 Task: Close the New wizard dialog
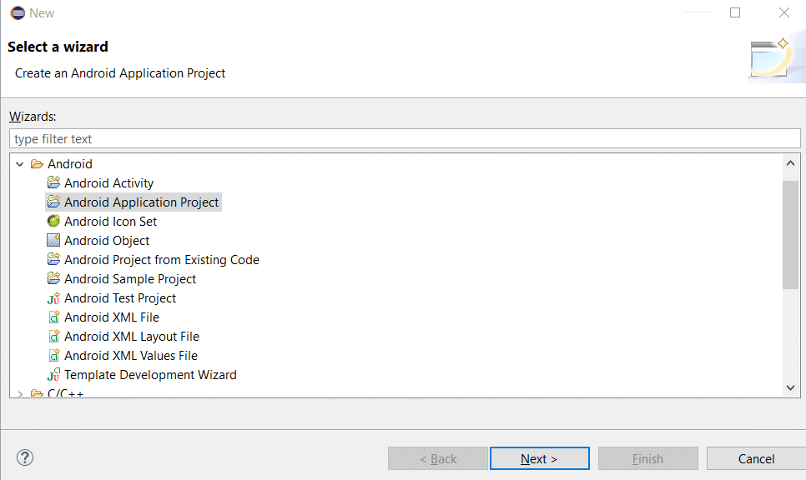tap(784, 12)
